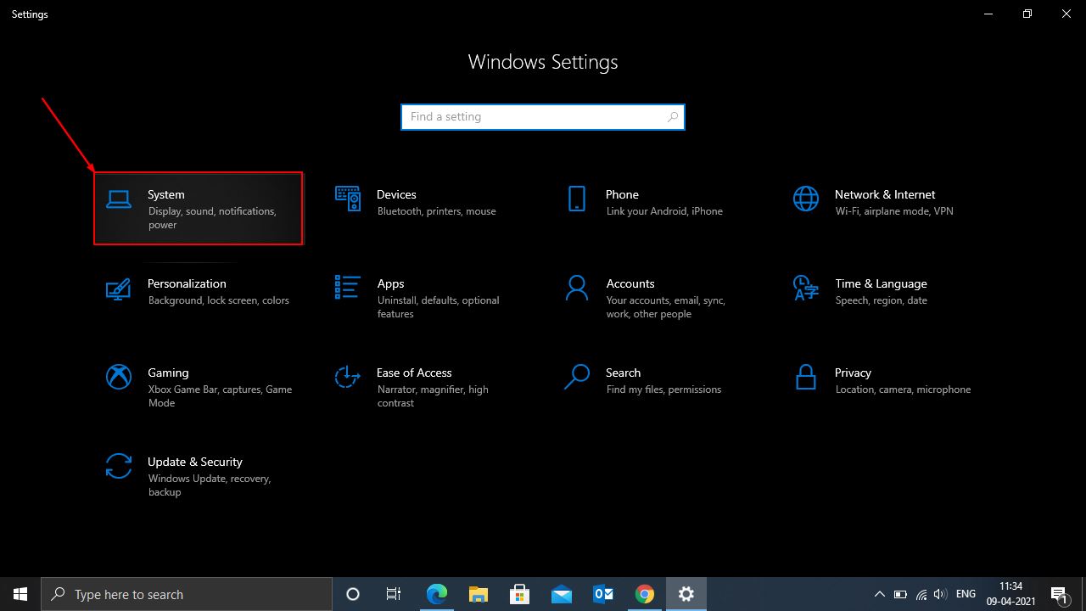Open Action Center from the system tray

click(x=1060, y=594)
